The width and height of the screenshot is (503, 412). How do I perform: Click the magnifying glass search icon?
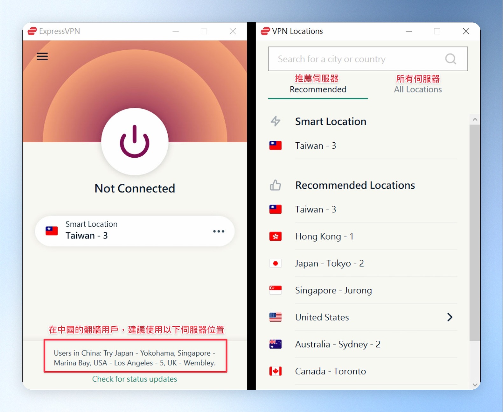451,59
